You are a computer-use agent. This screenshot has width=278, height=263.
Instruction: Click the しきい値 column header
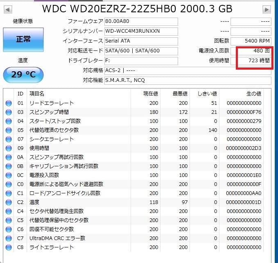tap(207, 94)
